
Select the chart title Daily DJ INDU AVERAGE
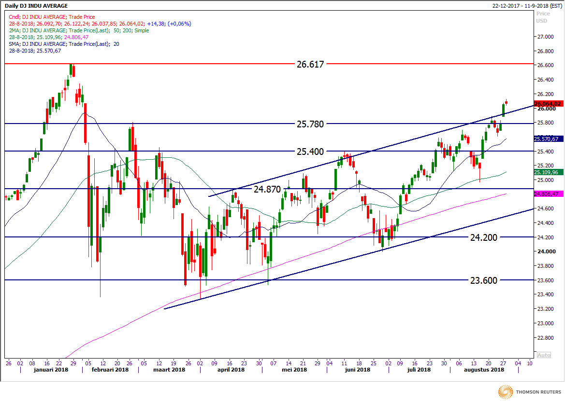click(x=36, y=6)
